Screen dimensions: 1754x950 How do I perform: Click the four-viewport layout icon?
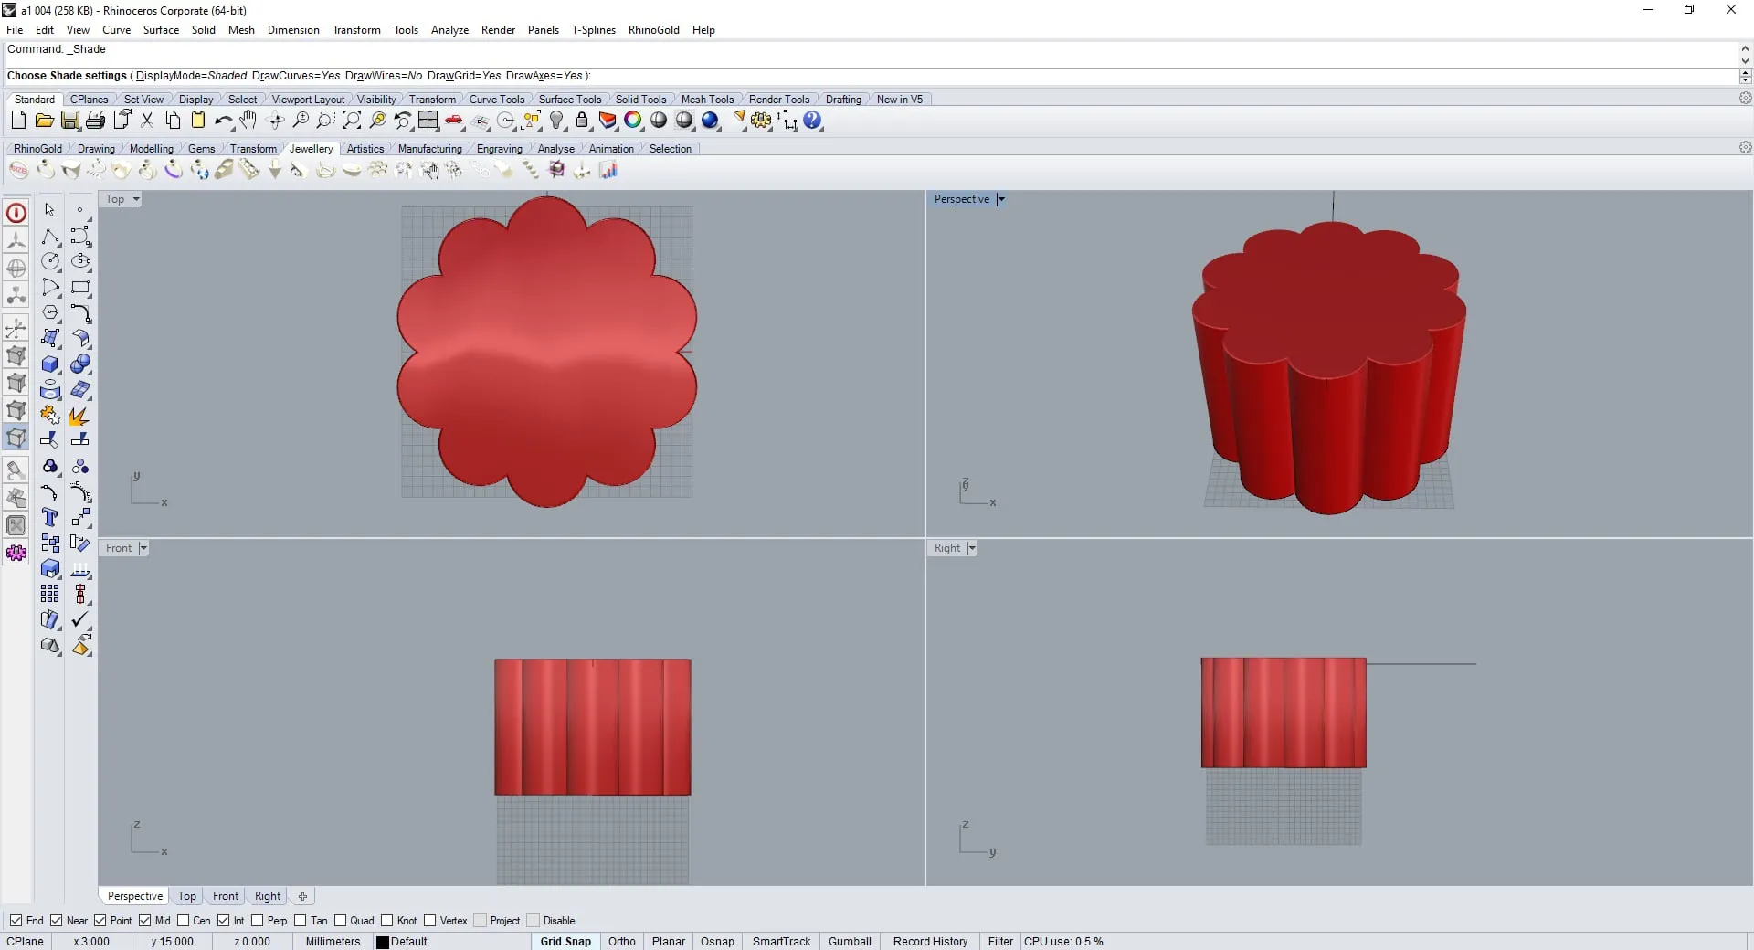428,120
